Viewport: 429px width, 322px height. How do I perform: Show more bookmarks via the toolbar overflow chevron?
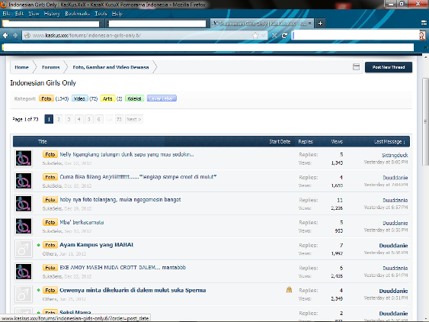[425, 47]
